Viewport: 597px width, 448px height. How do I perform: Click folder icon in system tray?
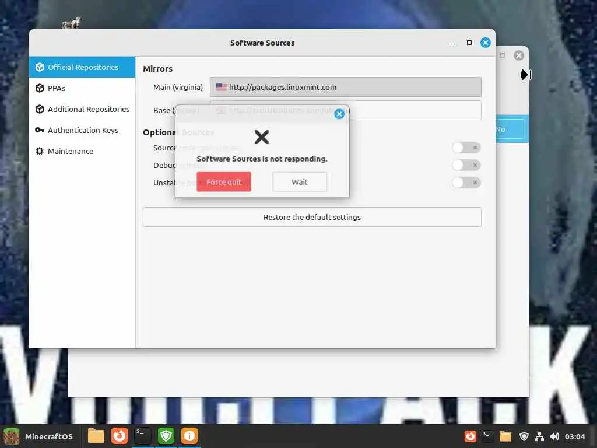(x=505, y=436)
